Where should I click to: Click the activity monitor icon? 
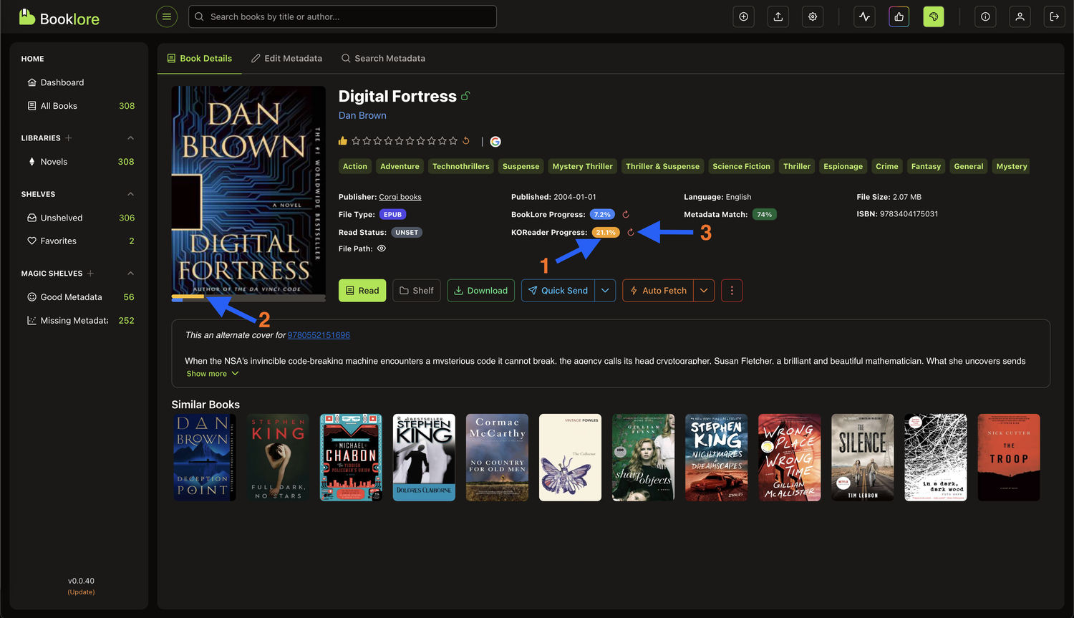point(864,16)
